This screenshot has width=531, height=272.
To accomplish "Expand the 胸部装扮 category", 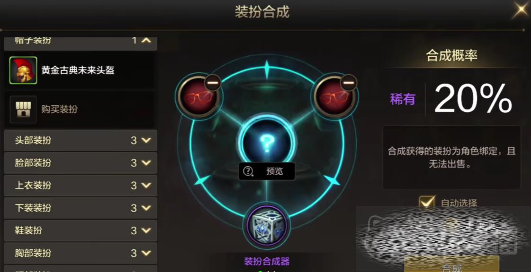I will point(81,253).
